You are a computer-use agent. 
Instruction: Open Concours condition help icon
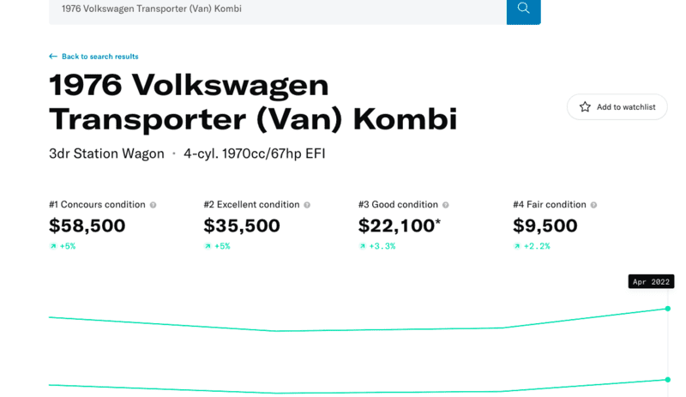[x=153, y=205]
